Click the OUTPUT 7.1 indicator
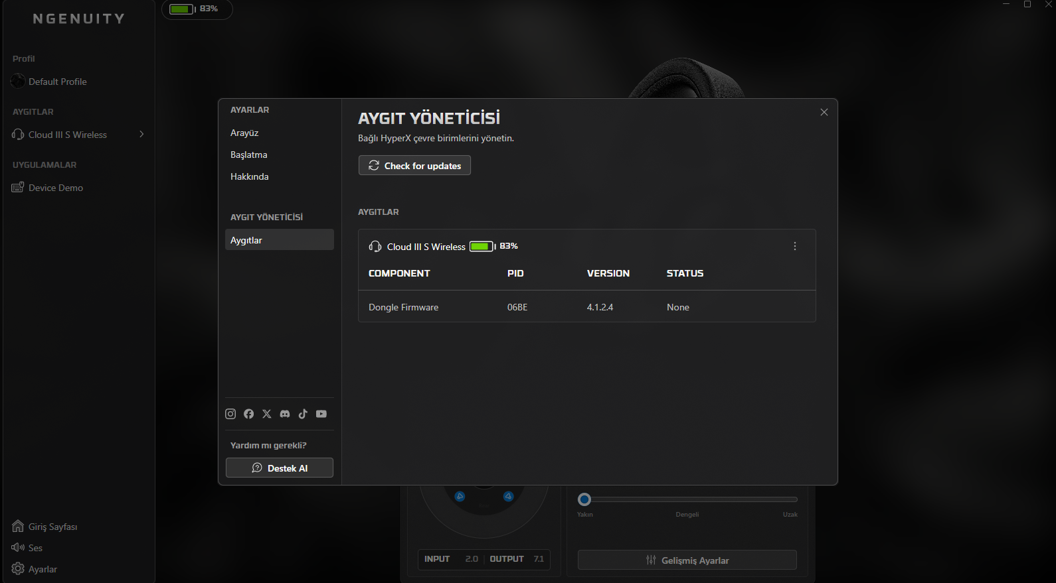 [x=517, y=559]
